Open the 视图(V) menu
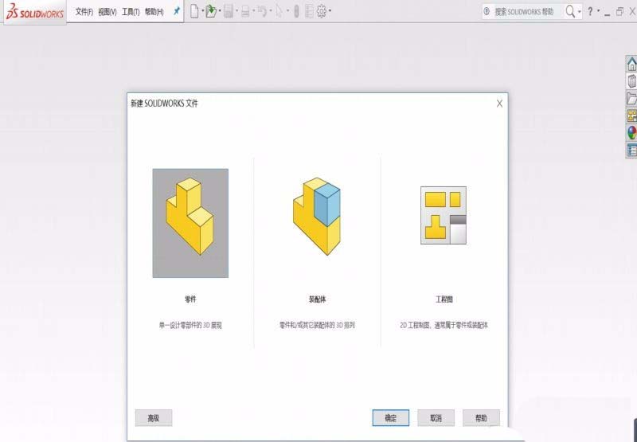 pos(107,12)
